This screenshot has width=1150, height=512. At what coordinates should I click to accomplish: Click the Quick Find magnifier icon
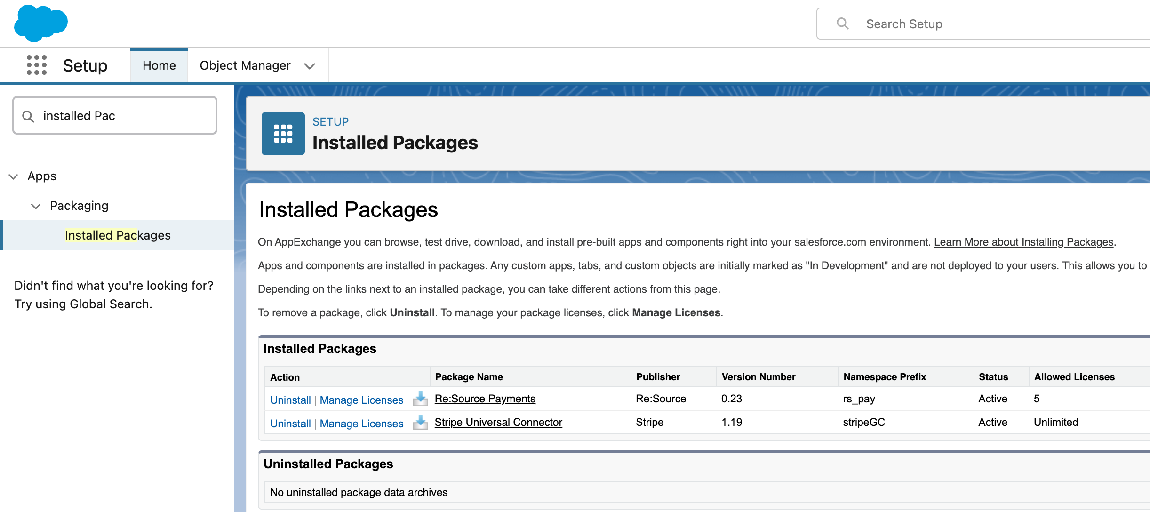(28, 116)
